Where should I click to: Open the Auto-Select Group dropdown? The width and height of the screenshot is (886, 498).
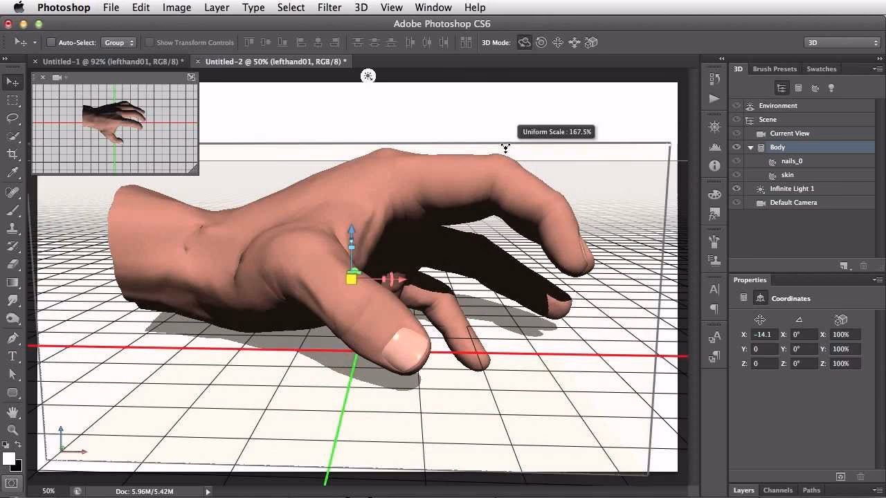[x=119, y=42]
